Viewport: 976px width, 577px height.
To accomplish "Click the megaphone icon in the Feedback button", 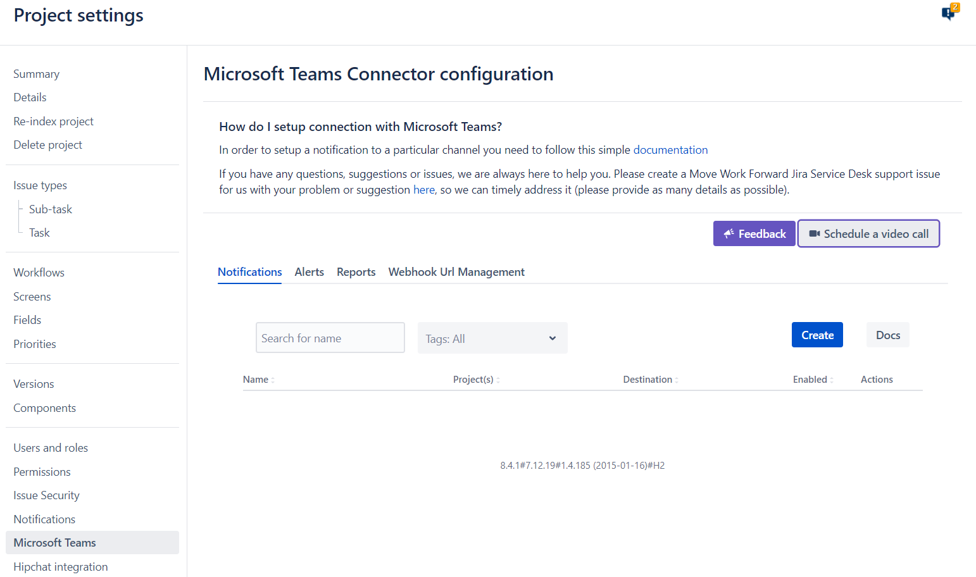I will (730, 233).
